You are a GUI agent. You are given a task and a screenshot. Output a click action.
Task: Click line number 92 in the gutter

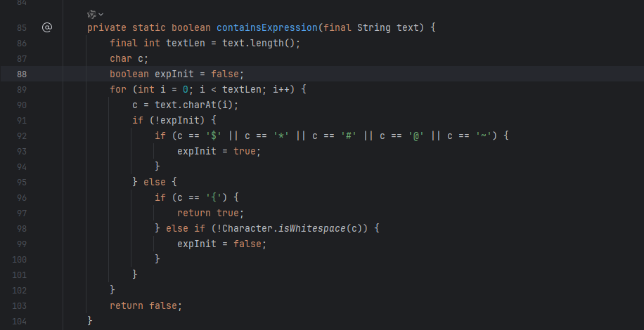tap(21, 136)
